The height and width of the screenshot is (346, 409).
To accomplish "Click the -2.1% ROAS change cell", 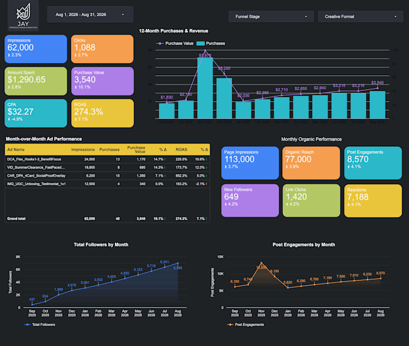I will 200,184.
